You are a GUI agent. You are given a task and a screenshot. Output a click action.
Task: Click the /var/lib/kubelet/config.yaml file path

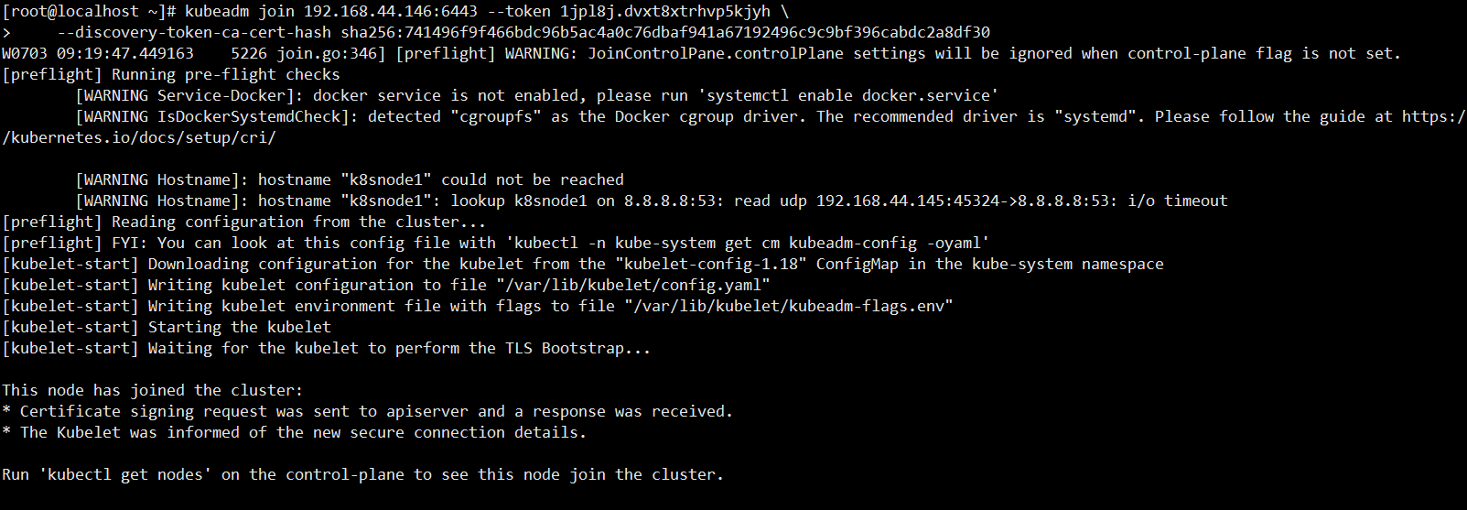[632, 285]
